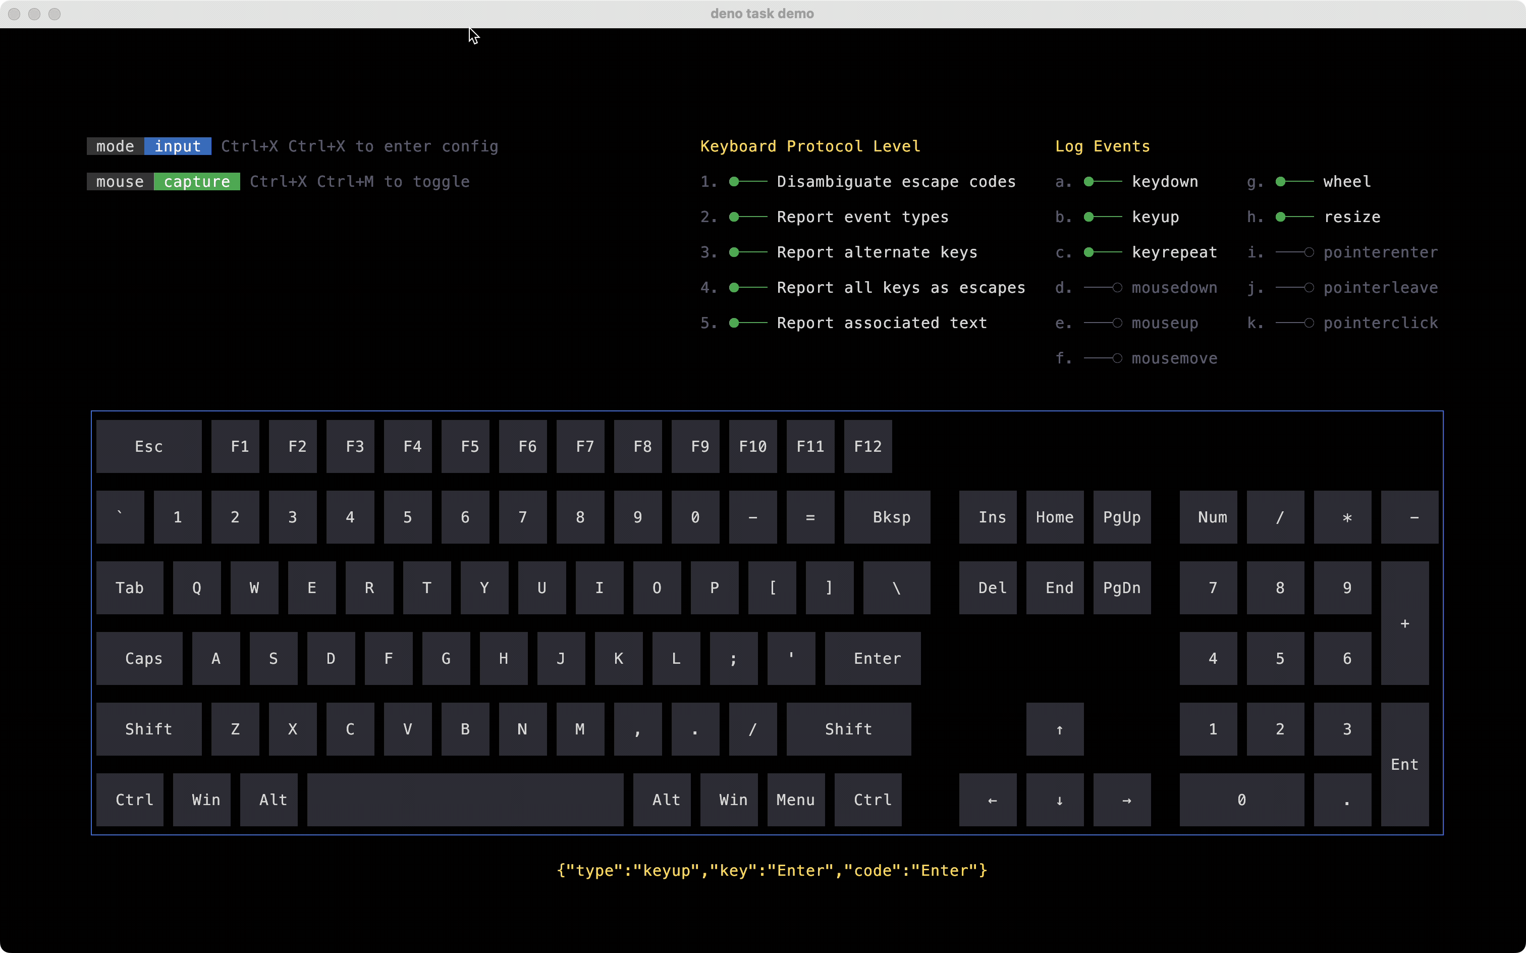1526x953 pixels.
Task: Click the mouse capture badge
Action: [x=197, y=182]
